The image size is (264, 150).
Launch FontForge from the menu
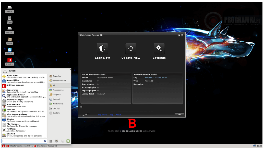point(25,130)
